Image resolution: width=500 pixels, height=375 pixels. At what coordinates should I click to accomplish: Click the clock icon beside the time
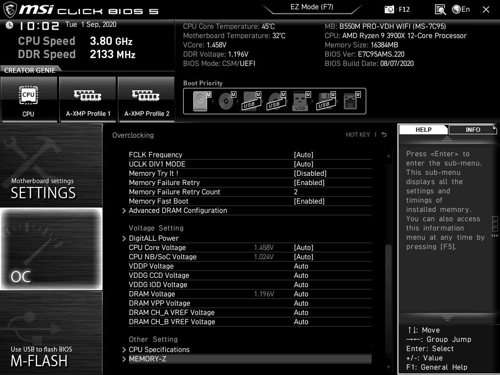coord(9,25)
